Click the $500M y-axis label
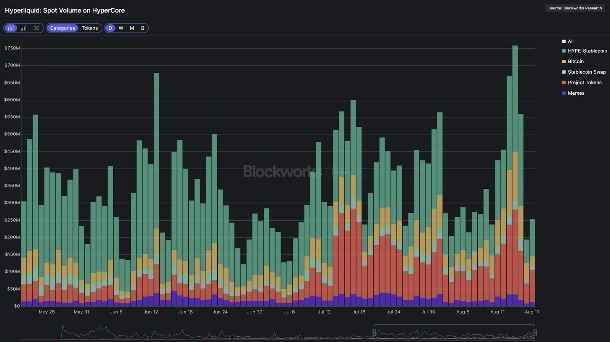Screen dimensions: 610x342 coord(12,134)
